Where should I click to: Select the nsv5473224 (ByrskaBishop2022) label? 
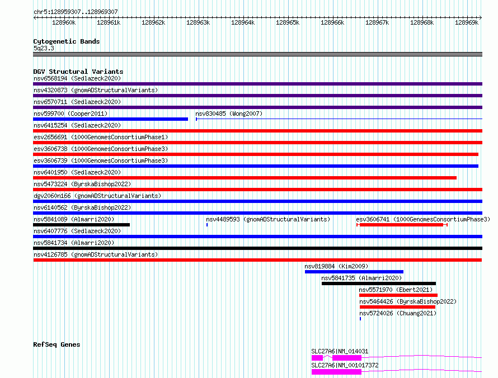coord(82,184)
